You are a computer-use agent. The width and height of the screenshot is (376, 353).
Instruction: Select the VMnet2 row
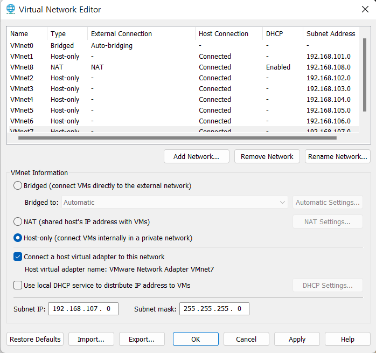(x=184, y=78)
